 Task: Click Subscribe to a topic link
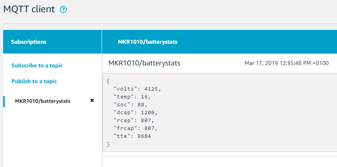point(37,65)
